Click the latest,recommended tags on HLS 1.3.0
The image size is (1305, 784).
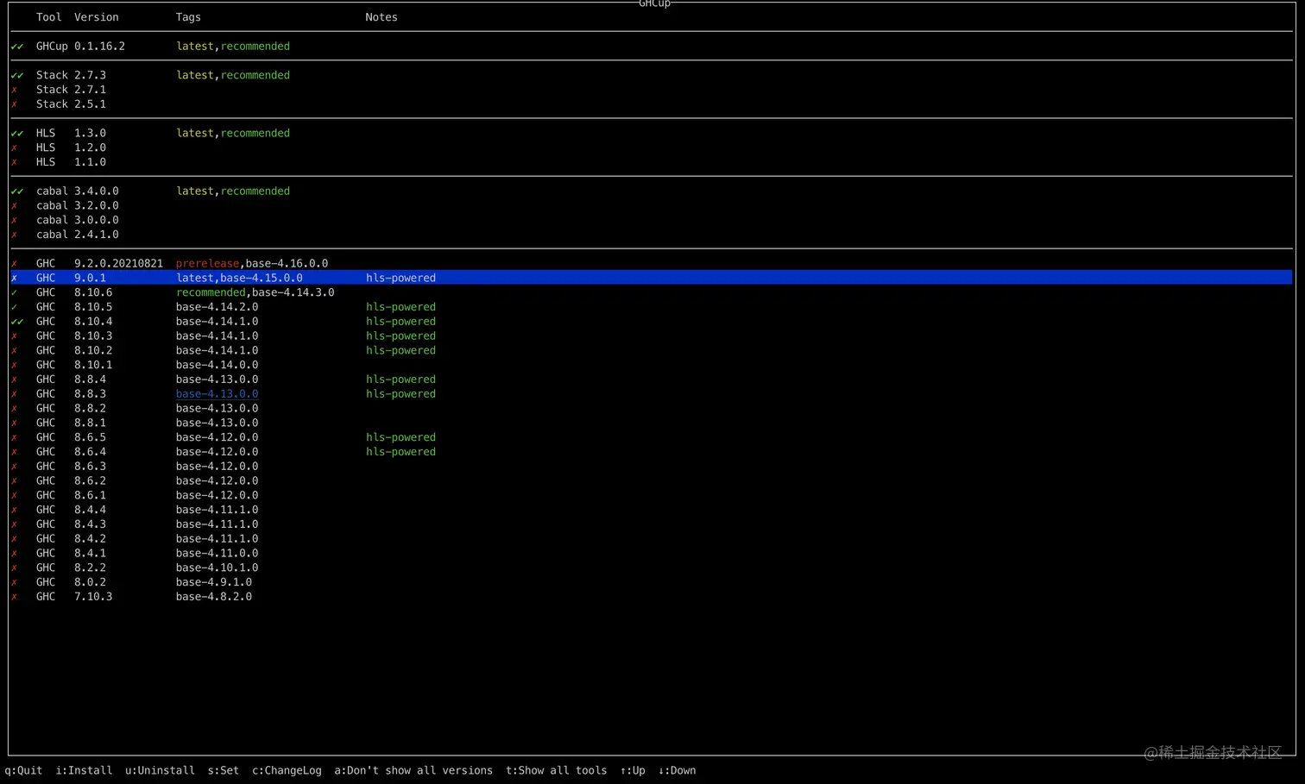pyautogui.click(x=233, y=134)
